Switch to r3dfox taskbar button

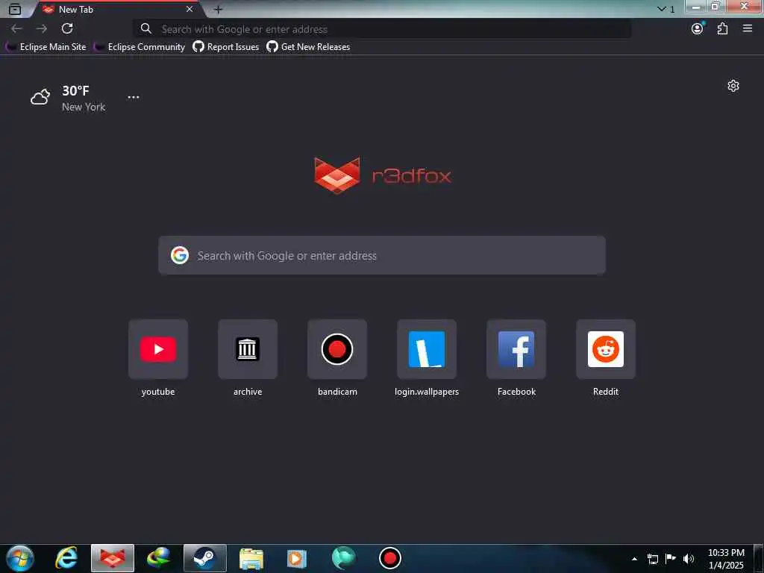(x=113, y=558)
